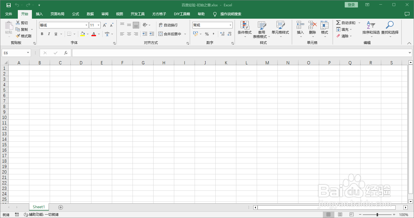This screenshot has height=218, width=414.
Task: Align text to vertical middle
Action: pyautogui.click(x=129, y=25)
